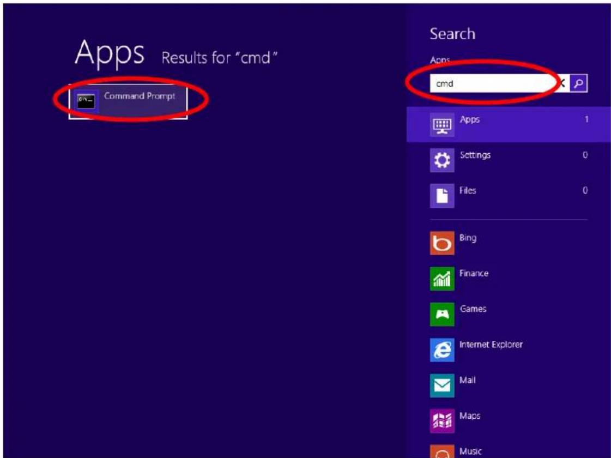Choose the Mail envelope icon
This screenshot has height=458, width=611.
click(x=442, y=385)
